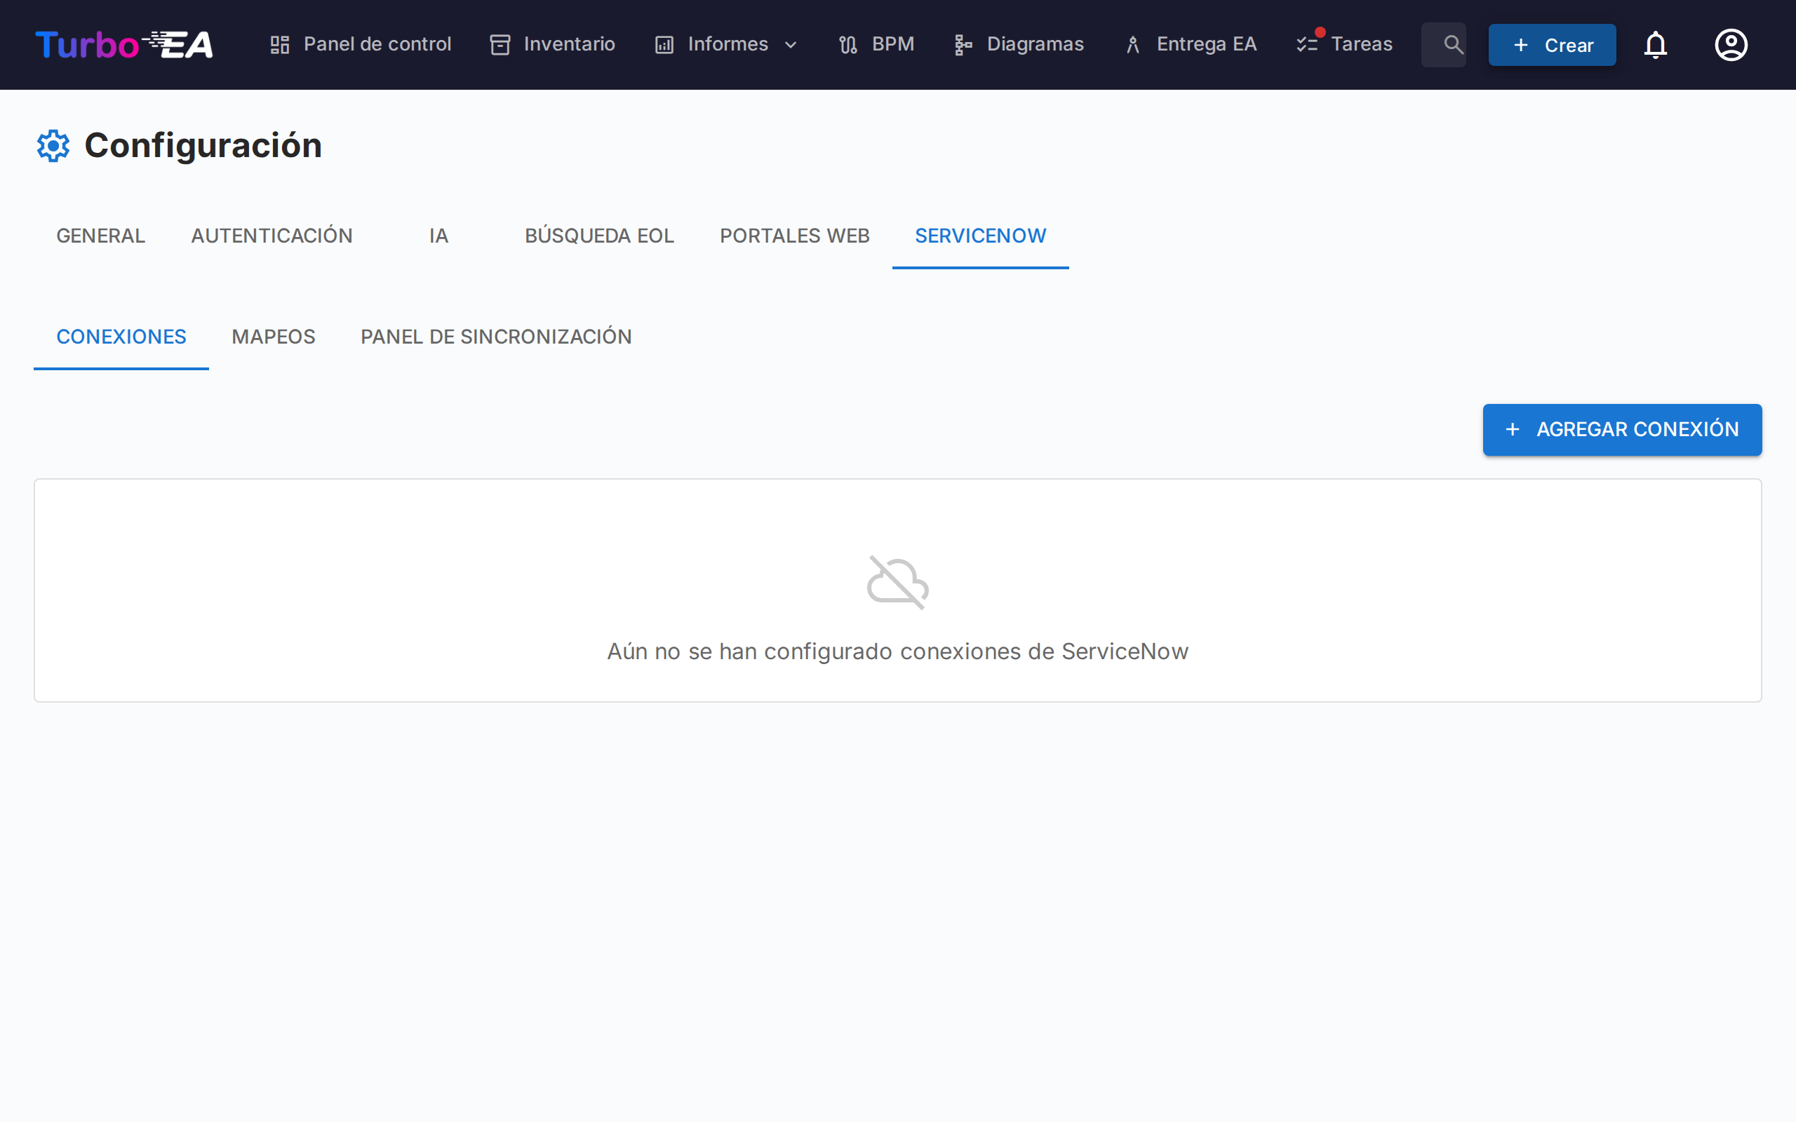Image resolution: width=1796 pixels, height=1122 pixels.
Task: Select the MAPEOS sub-tab
Action: (273, 336)
